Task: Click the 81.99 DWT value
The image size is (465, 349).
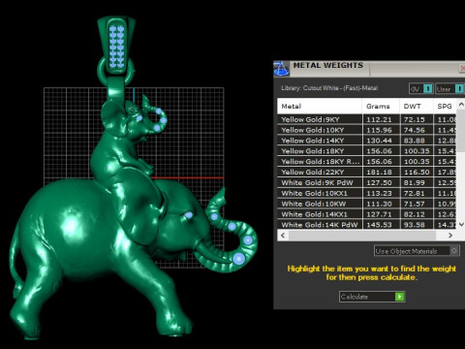Action: [x=415, y=182]
